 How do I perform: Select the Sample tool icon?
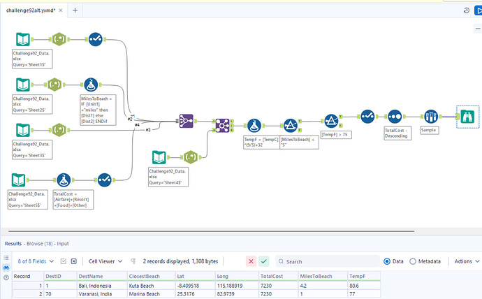430,116
